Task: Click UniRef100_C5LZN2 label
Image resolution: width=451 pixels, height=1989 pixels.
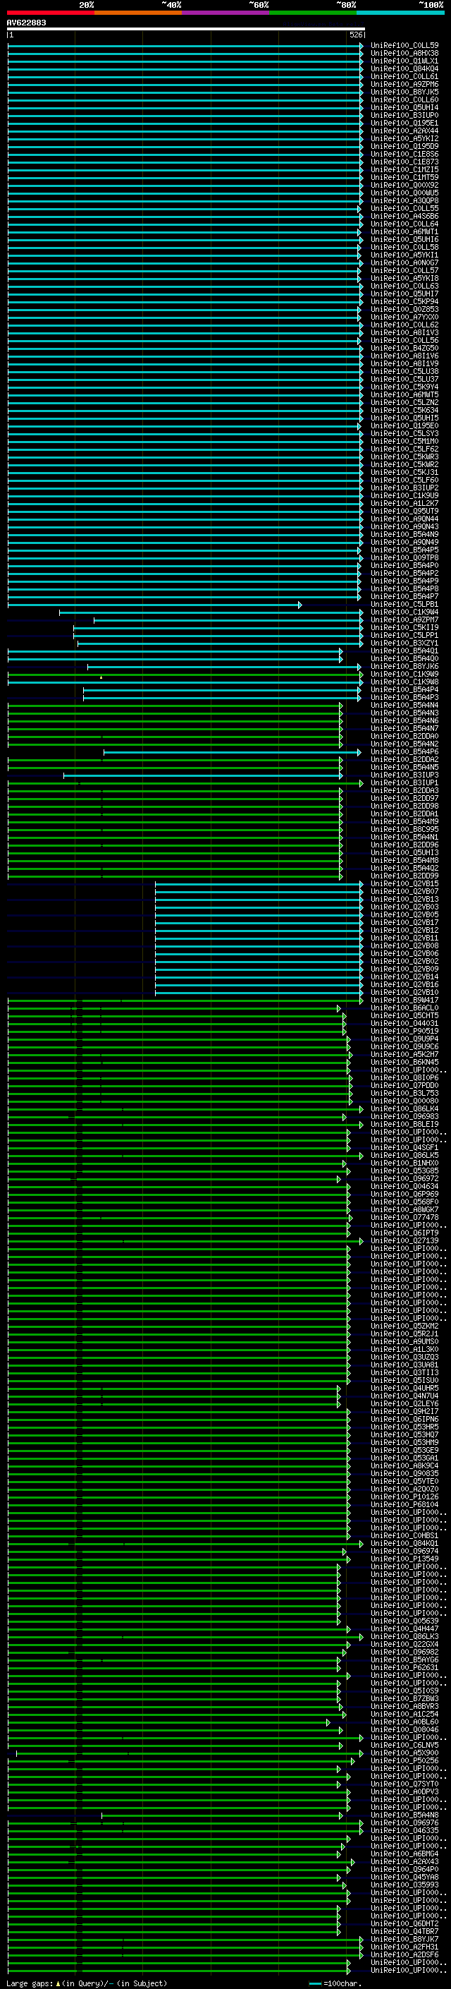Action: (x=404, y=402)
